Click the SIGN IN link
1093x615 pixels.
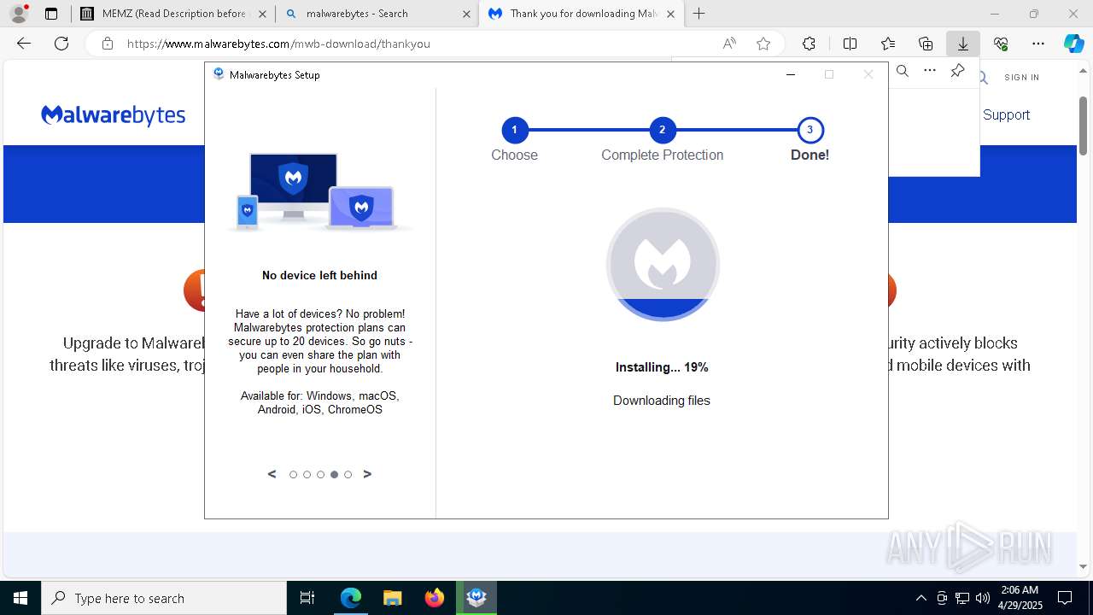pos(1022,77)
